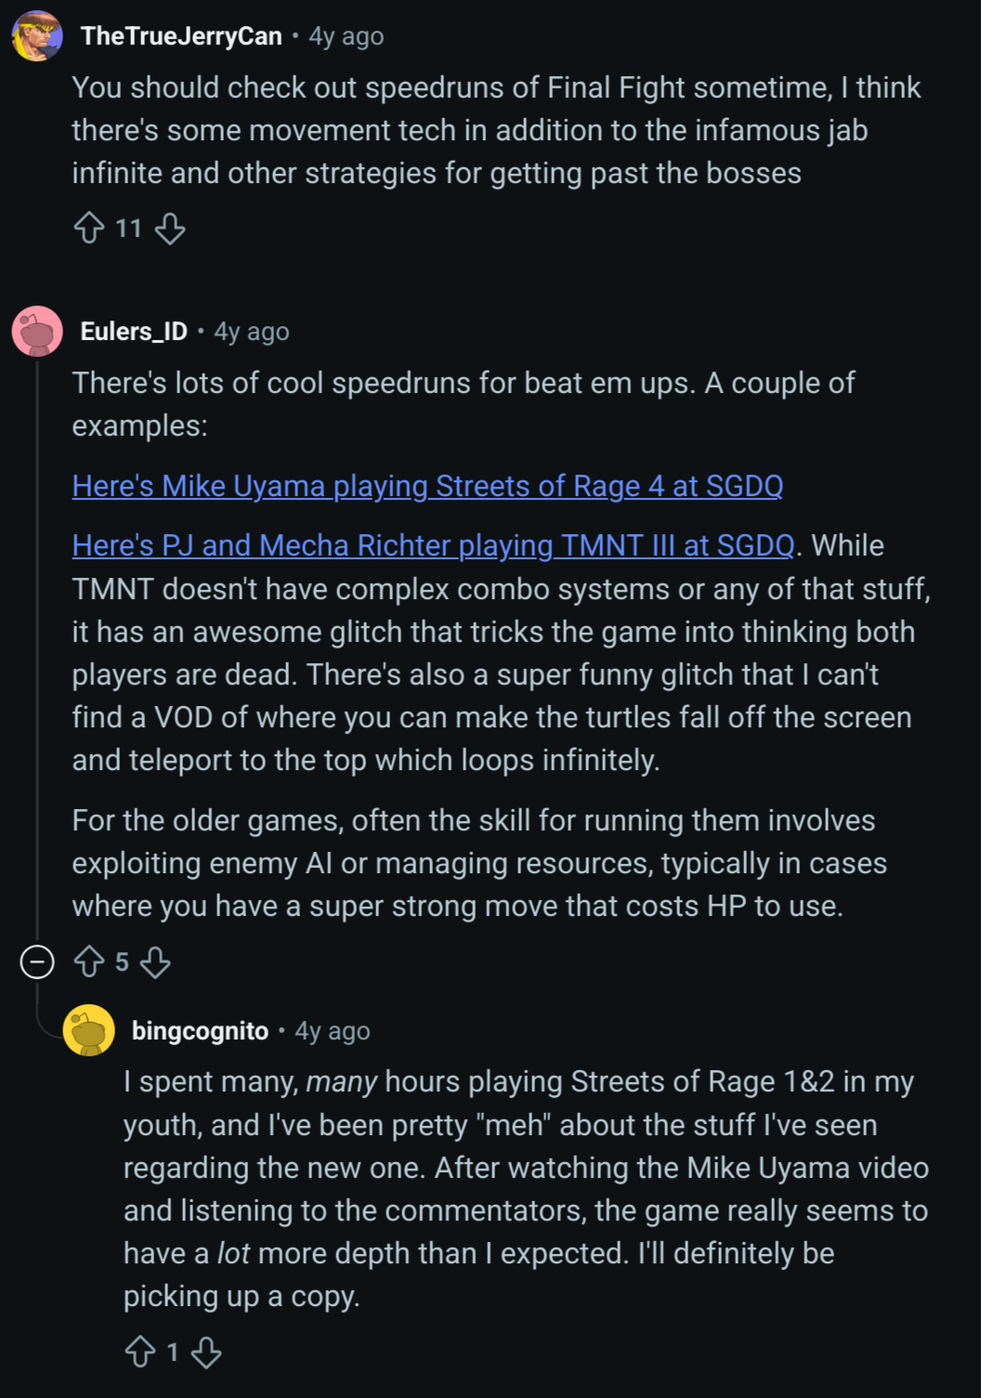Screen dimensions: 981x1398
Task: Click Eulers_ID's pink Snoo avatar
Action: (x=37, y=332)
